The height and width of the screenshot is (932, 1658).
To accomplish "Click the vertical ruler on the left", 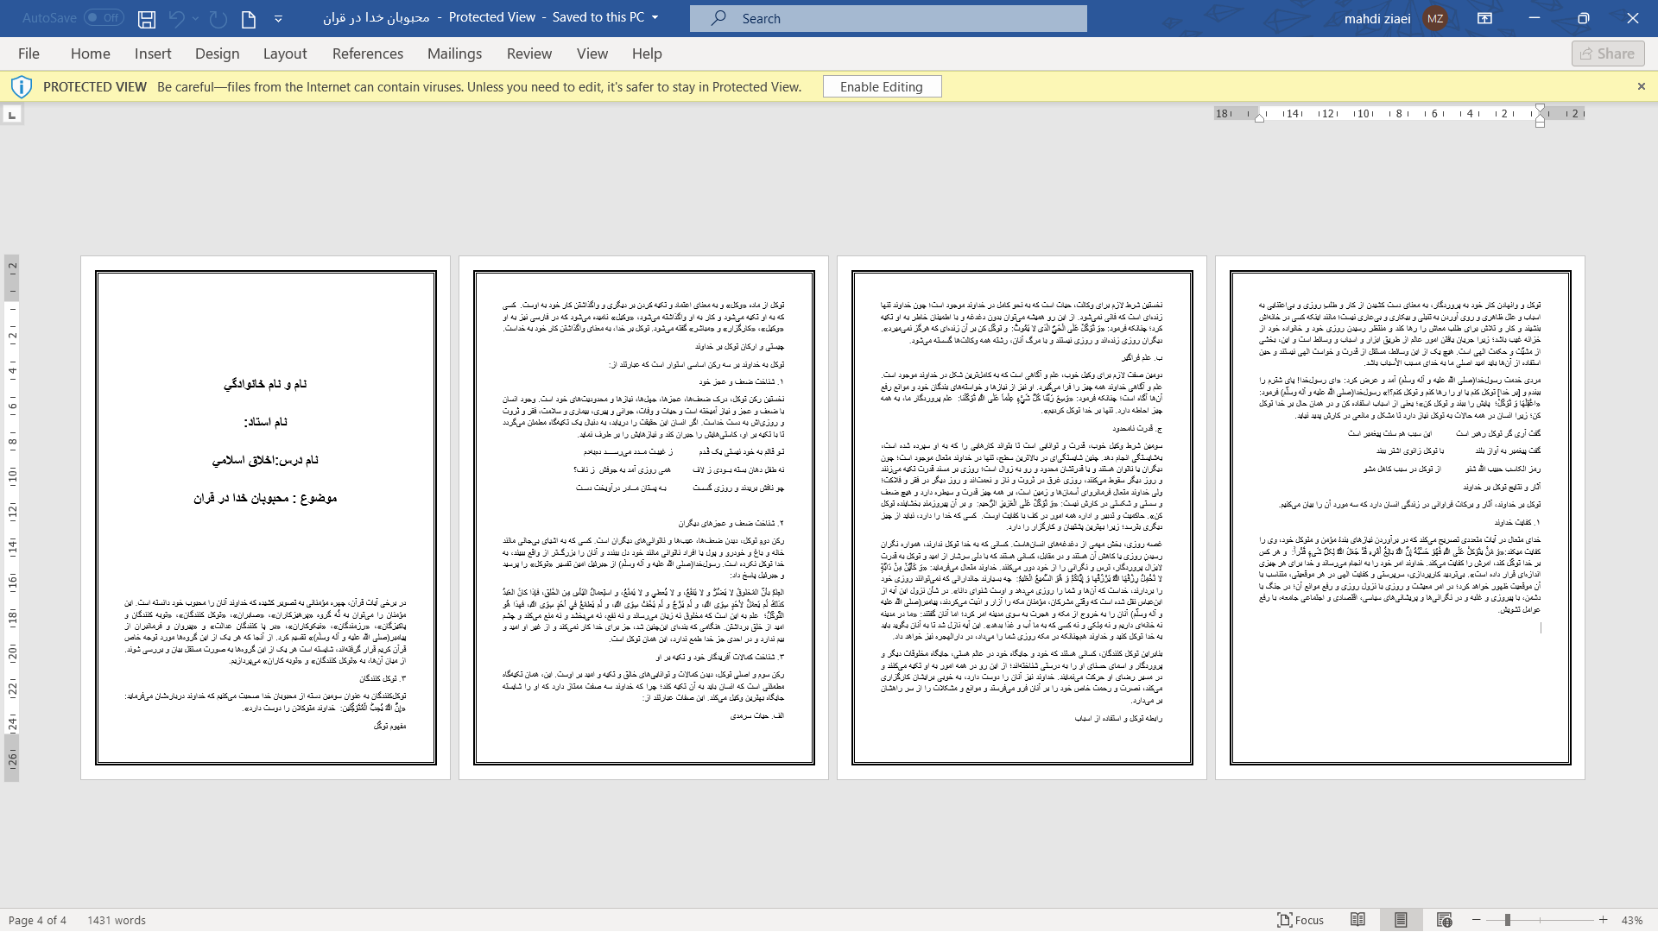I will pos(12,518).
